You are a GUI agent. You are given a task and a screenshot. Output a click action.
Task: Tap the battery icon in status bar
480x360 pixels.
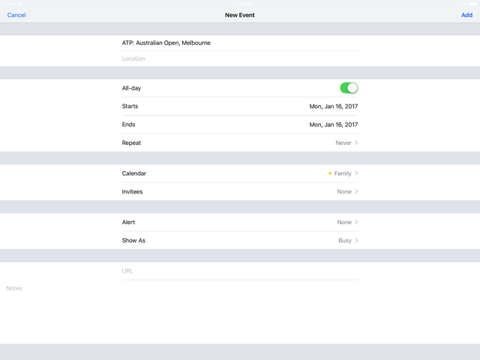tap(473, 4)
